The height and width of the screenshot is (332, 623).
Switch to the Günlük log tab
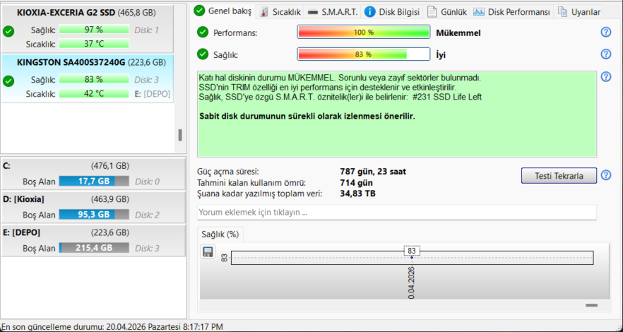(x=447, y=12)
